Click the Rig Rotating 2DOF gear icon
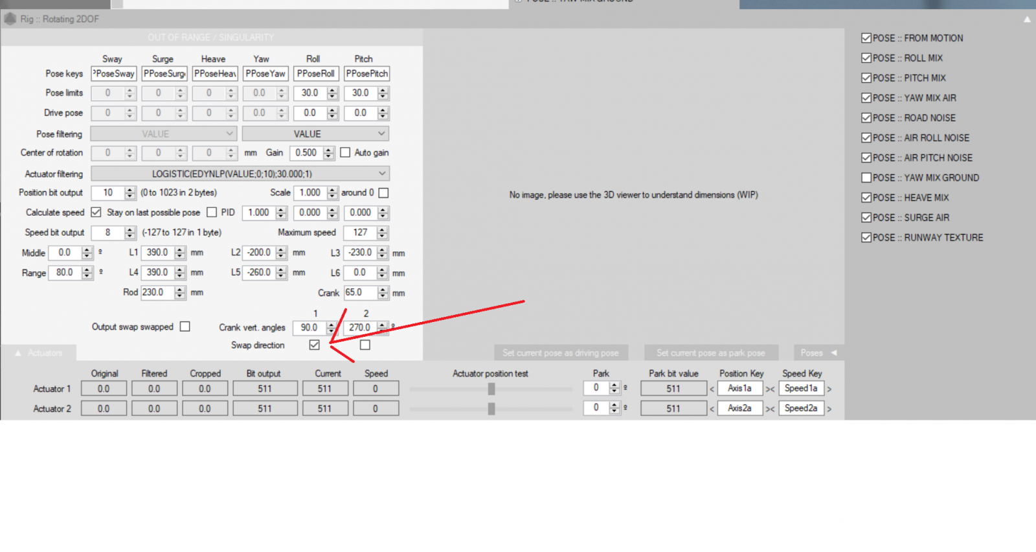 10,19
